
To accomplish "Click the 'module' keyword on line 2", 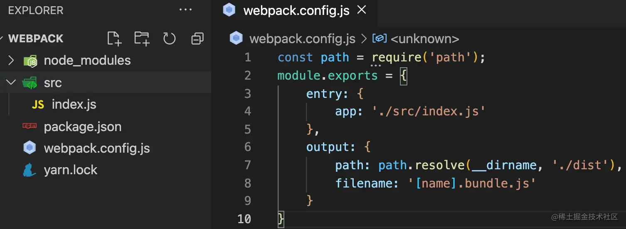I will click(x=299, y=76).
